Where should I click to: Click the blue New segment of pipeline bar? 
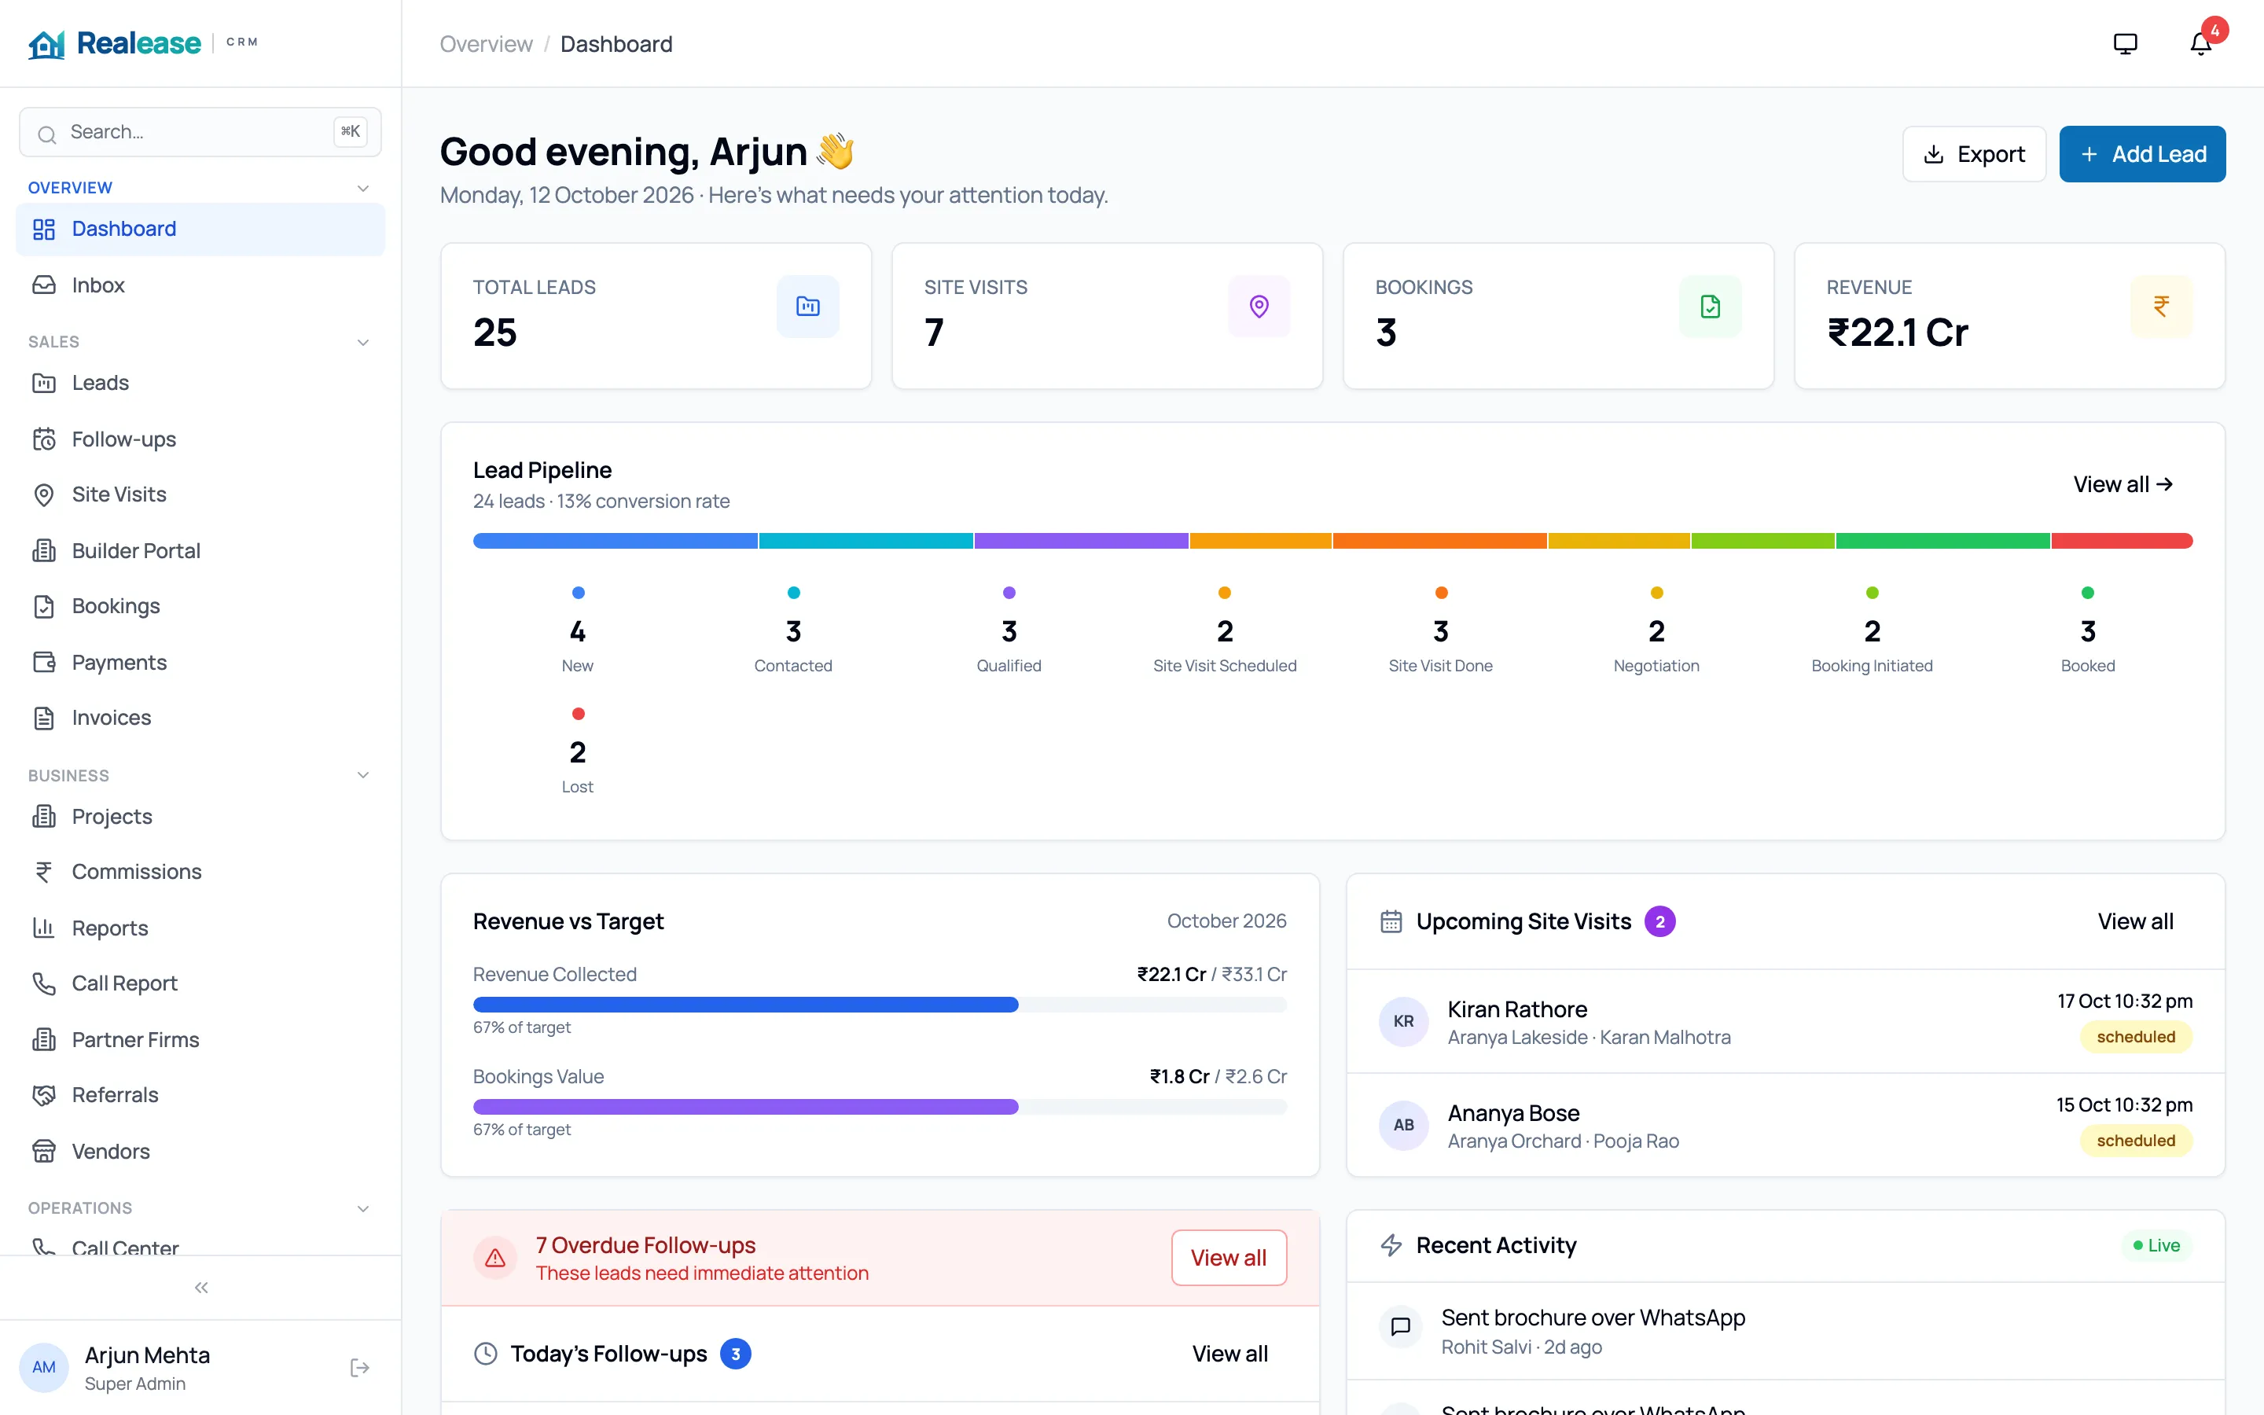click(615, 541)
